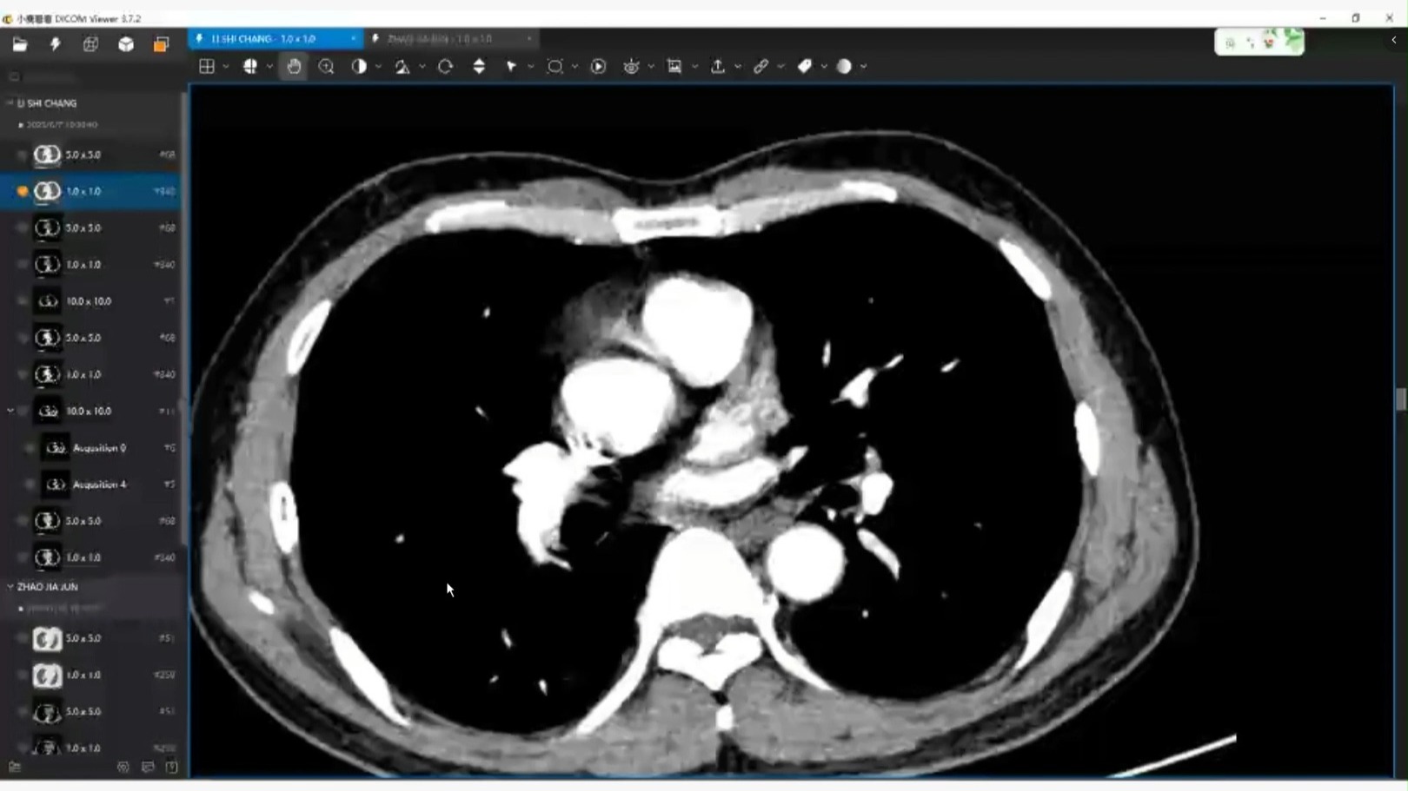Close the ZHAO JIA JUN tab

pyautogui.click(x=528, y=39)
